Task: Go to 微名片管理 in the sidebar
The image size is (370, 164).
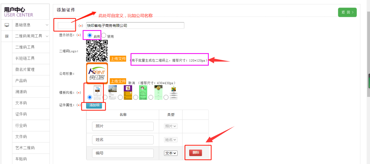Action: coord(25,69)
